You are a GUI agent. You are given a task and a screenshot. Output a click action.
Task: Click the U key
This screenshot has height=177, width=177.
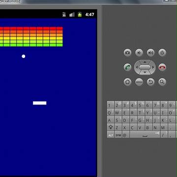[x=156, y=112]
